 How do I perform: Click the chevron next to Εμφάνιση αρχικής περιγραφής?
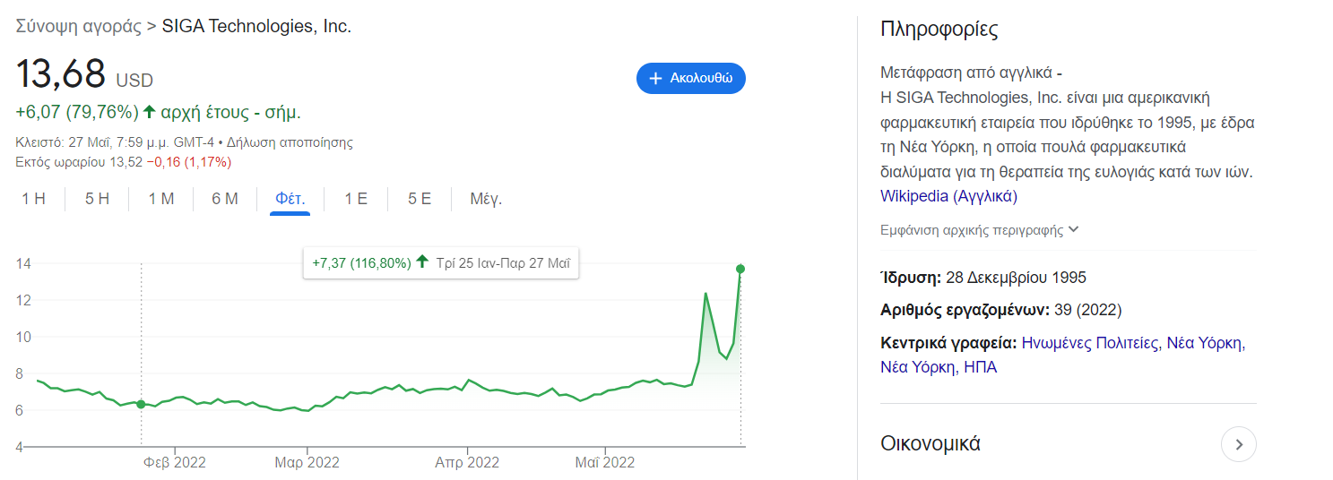[1074, 229]
